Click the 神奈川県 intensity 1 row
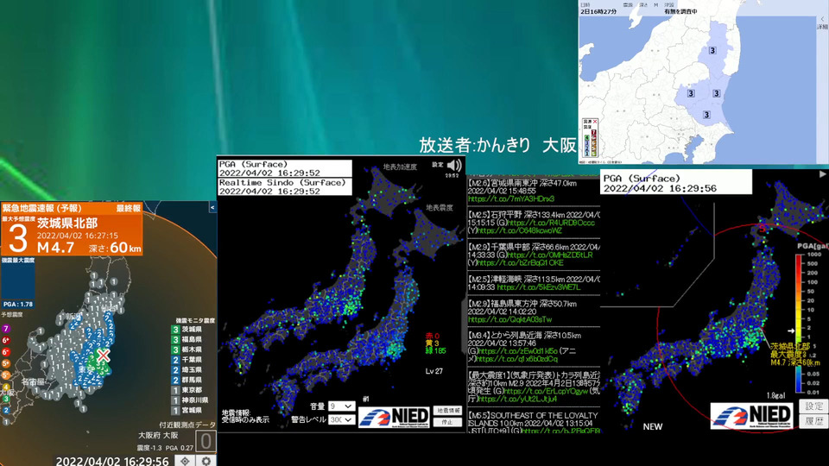Screen dimensions: 829x466 pos(189,400)
